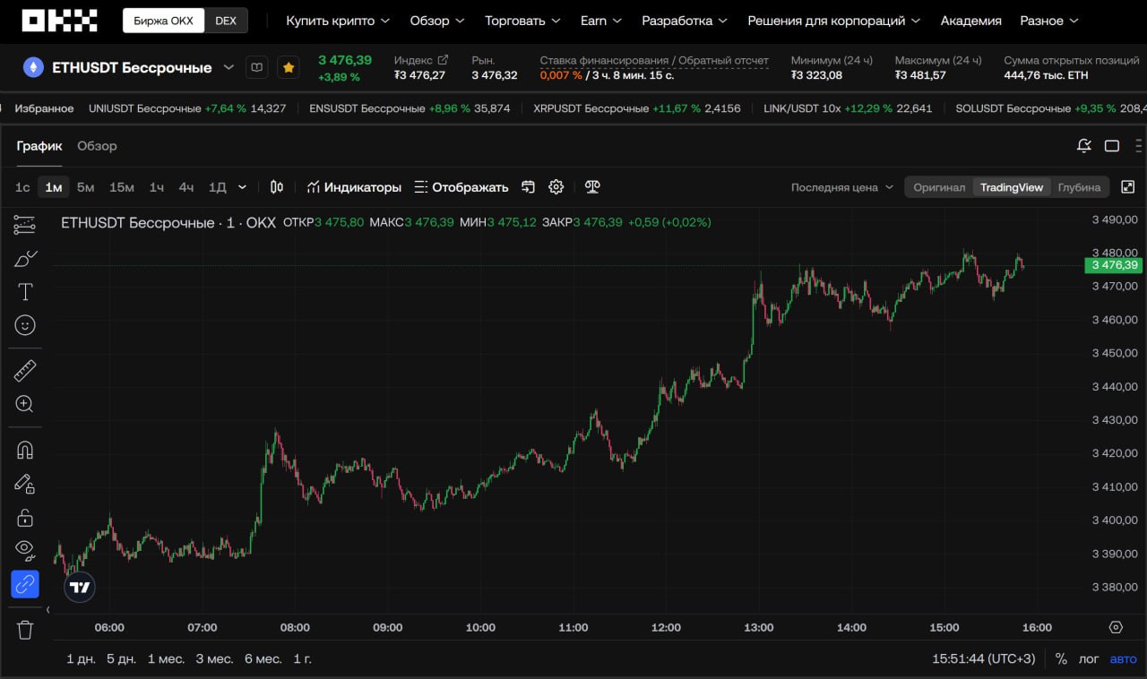This screenshot has height=679, width=1147.
Task: Open the quick order panel icon
Action: click(528, 187)
